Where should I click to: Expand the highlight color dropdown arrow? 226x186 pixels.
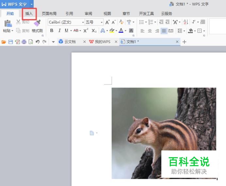116,31
